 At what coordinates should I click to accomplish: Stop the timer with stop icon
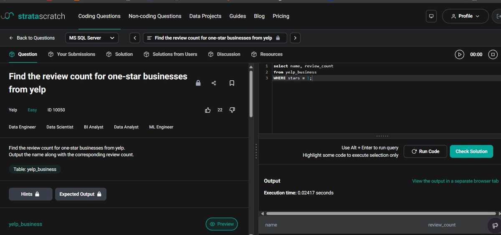(x=493, y=54)
